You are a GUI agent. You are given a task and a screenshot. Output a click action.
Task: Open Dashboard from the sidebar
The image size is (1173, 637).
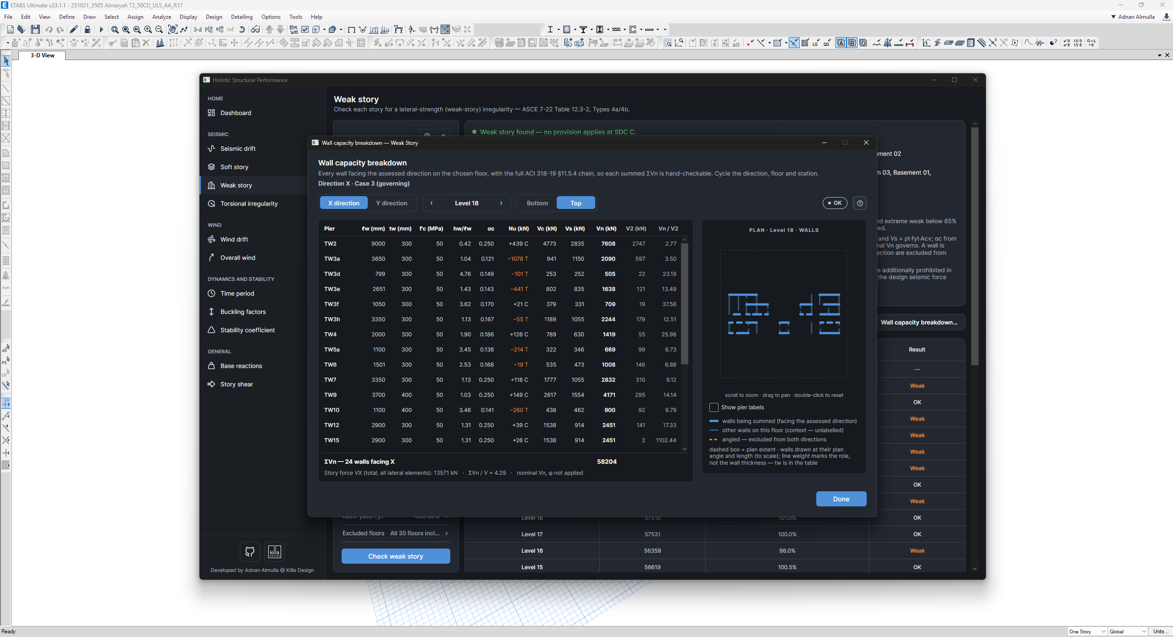[x=236, y=113]
